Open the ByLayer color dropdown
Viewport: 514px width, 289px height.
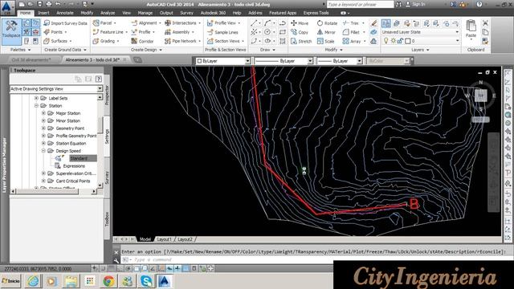tap(247, 61)
